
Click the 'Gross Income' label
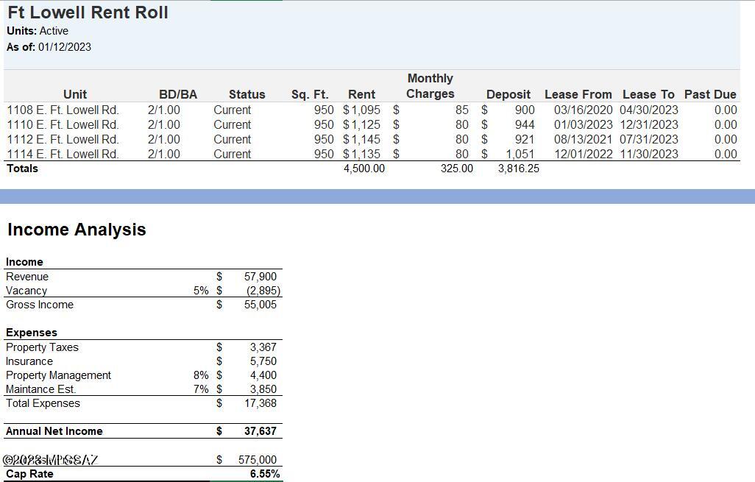coord(40,305)
